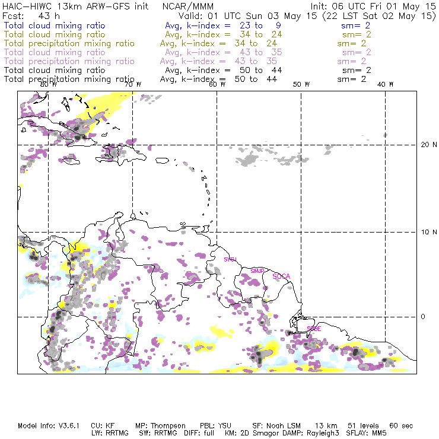Click 'SFLAY: MM5' footer entry
The width and height of the screenshot is (439, 439).
[x=366, y=433]
